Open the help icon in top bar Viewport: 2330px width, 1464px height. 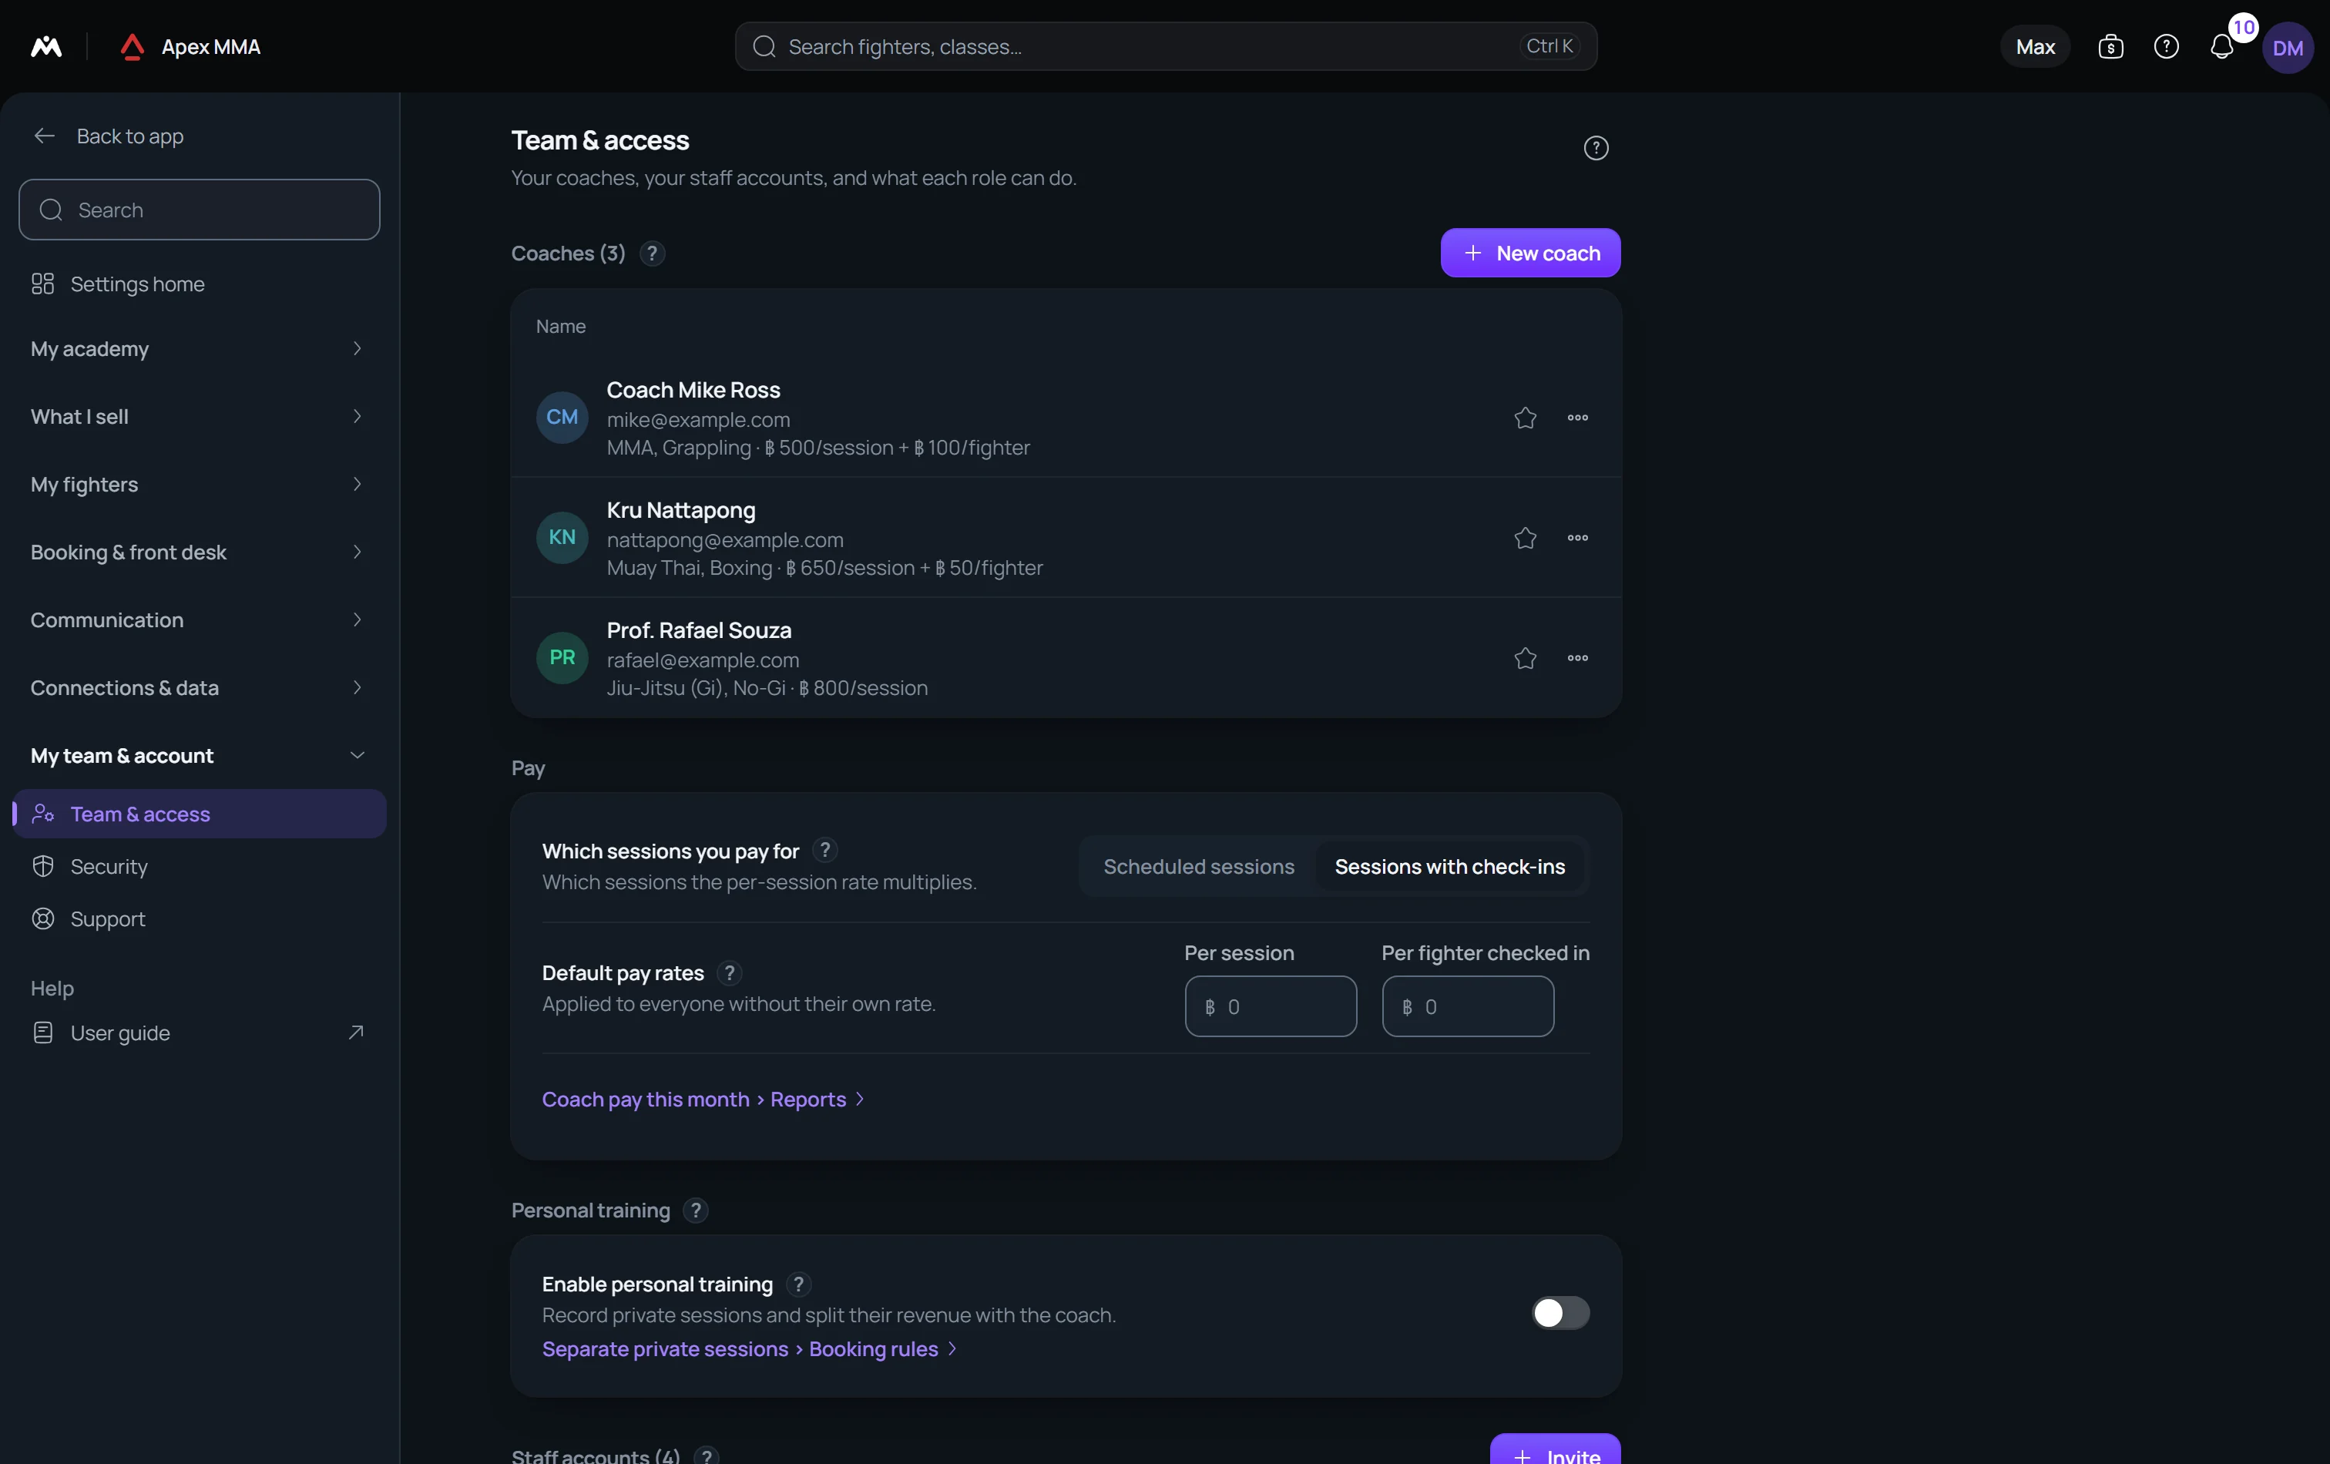click(x=2166, y=46)
